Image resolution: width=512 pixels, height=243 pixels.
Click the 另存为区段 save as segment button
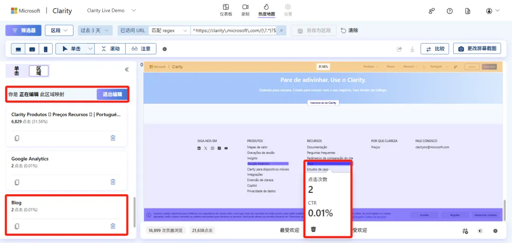pos(314,30)
